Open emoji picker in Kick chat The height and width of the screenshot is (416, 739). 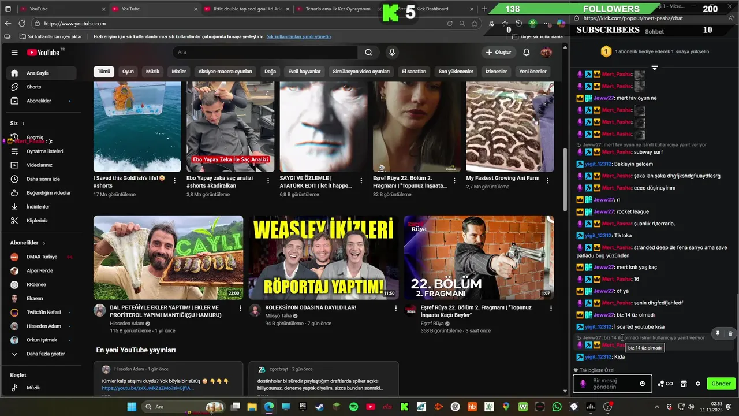point(643,384)
